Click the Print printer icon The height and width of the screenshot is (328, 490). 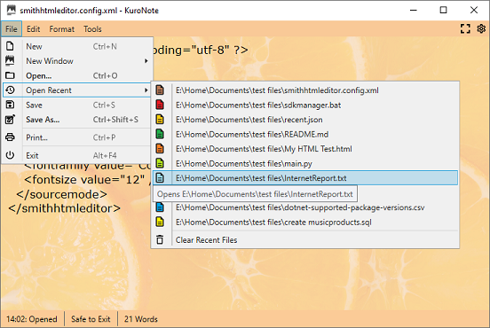(x=10, y=137)
